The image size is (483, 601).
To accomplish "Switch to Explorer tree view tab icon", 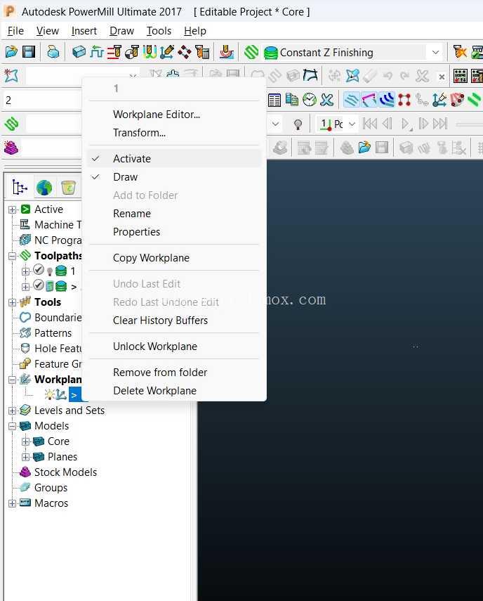I will (x=20, y=188).
